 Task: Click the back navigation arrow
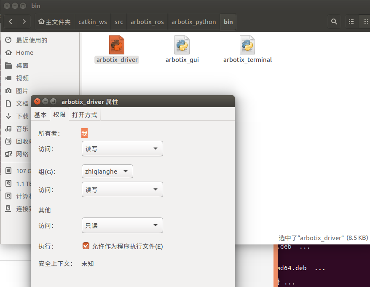(10, 21)
